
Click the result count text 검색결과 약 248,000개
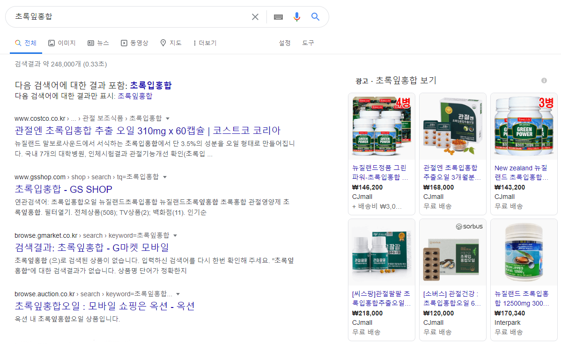(61, 65)
